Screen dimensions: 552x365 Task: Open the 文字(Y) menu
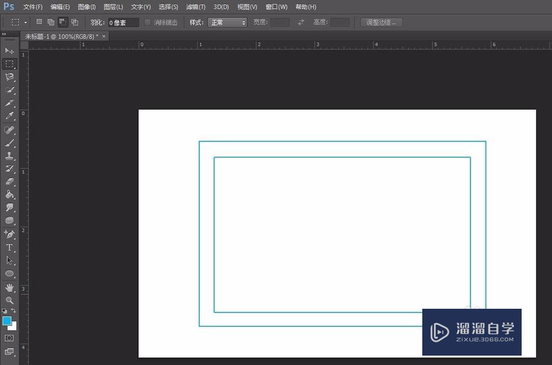141,7
